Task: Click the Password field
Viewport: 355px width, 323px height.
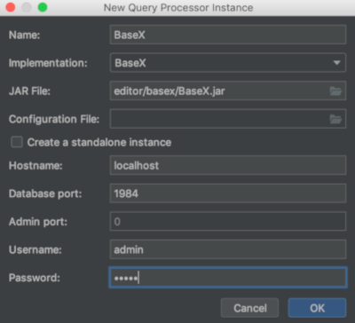Action: [228, 278]
